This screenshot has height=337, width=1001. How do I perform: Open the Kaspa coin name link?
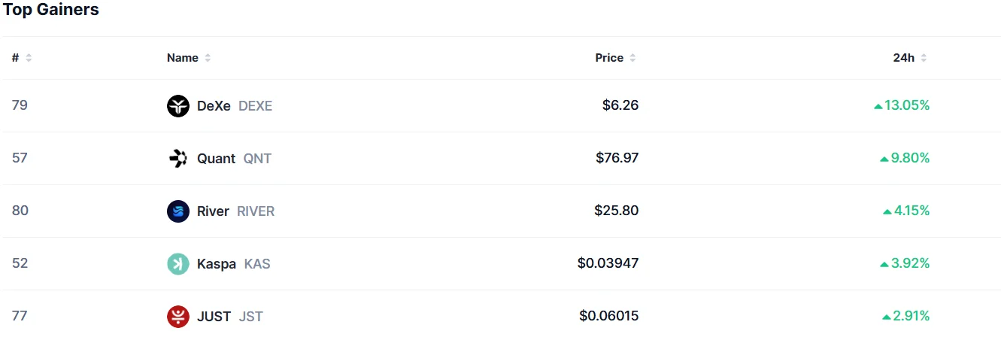point(216,264)
